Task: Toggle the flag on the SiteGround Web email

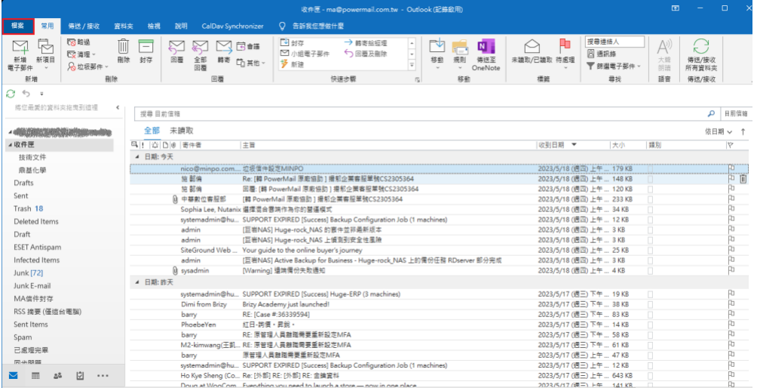Action: click(x=731, y=251)
